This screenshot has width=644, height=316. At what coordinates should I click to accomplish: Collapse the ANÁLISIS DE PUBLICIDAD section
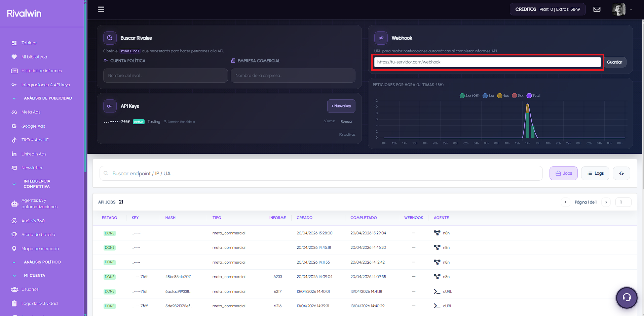pyautogui.click(x=14, y=98)
